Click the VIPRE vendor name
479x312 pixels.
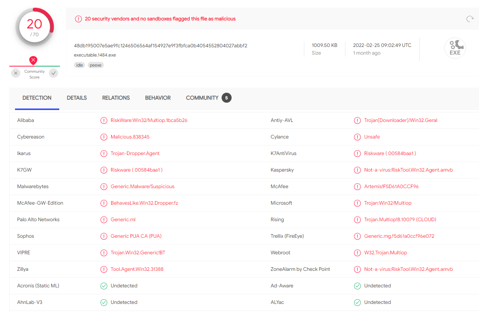(x=23, y=253)
